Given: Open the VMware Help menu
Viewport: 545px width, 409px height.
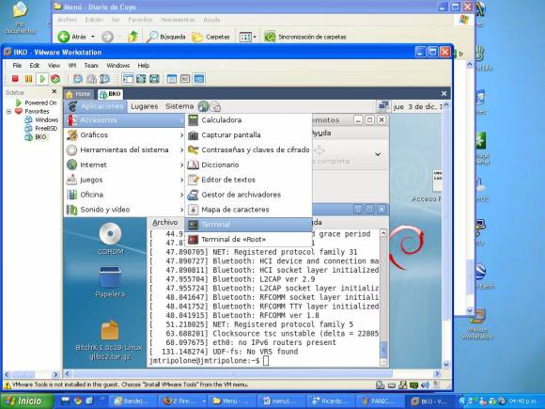Looking at the screenshot, I should pyautogui.click(x=143, y=66).
